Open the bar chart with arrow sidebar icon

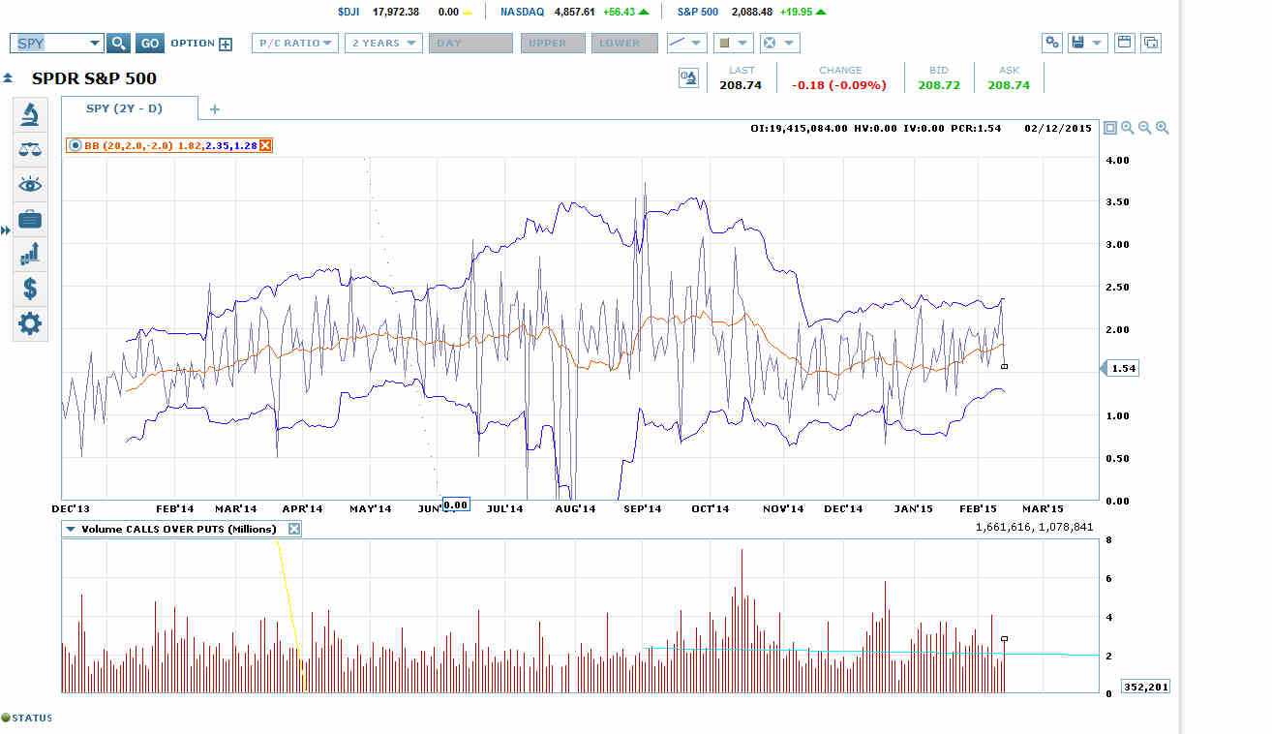pos(30,254)
